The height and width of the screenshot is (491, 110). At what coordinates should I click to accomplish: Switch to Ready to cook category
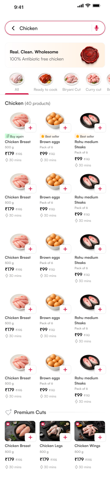pos(46,82)
